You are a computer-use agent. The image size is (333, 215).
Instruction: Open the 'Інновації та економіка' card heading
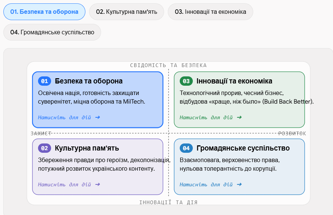click(234, 81)
